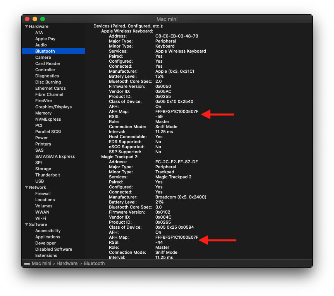This screenshot has height=296, width=334.
Task: Select Apple Pay in the sidebar
Action: pos(45,39)
